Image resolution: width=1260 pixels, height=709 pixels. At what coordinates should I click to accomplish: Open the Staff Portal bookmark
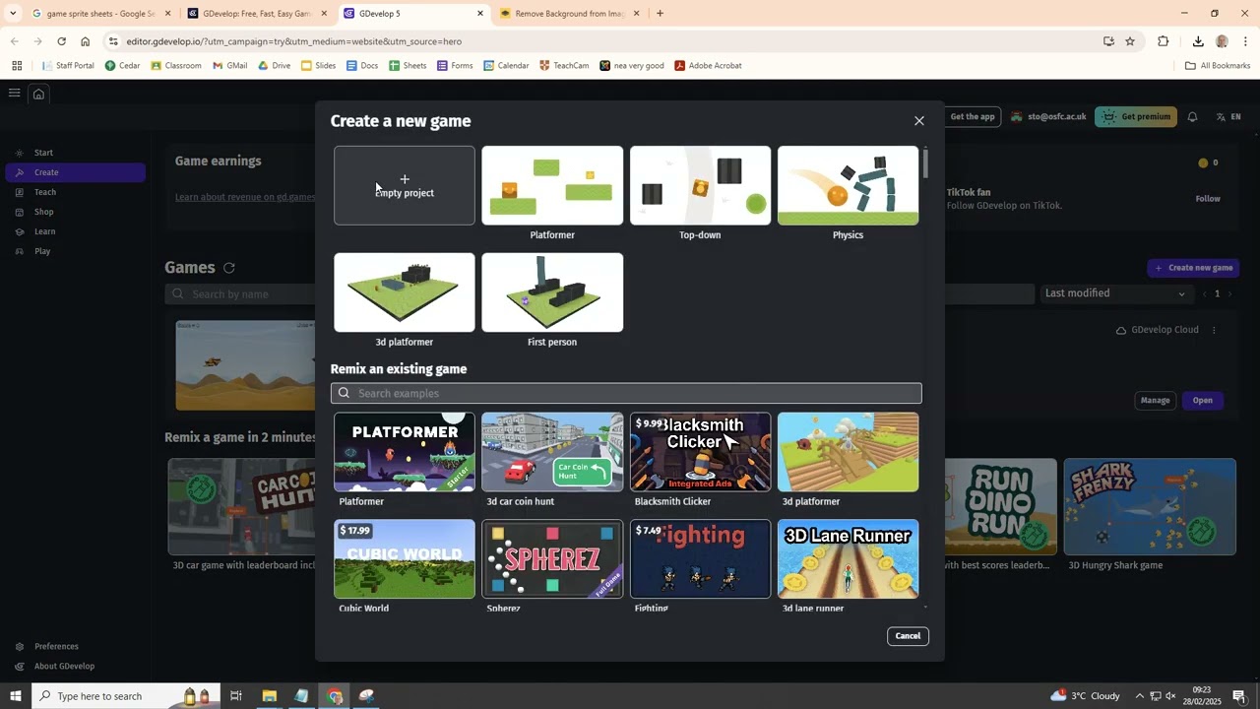point(68,66)
